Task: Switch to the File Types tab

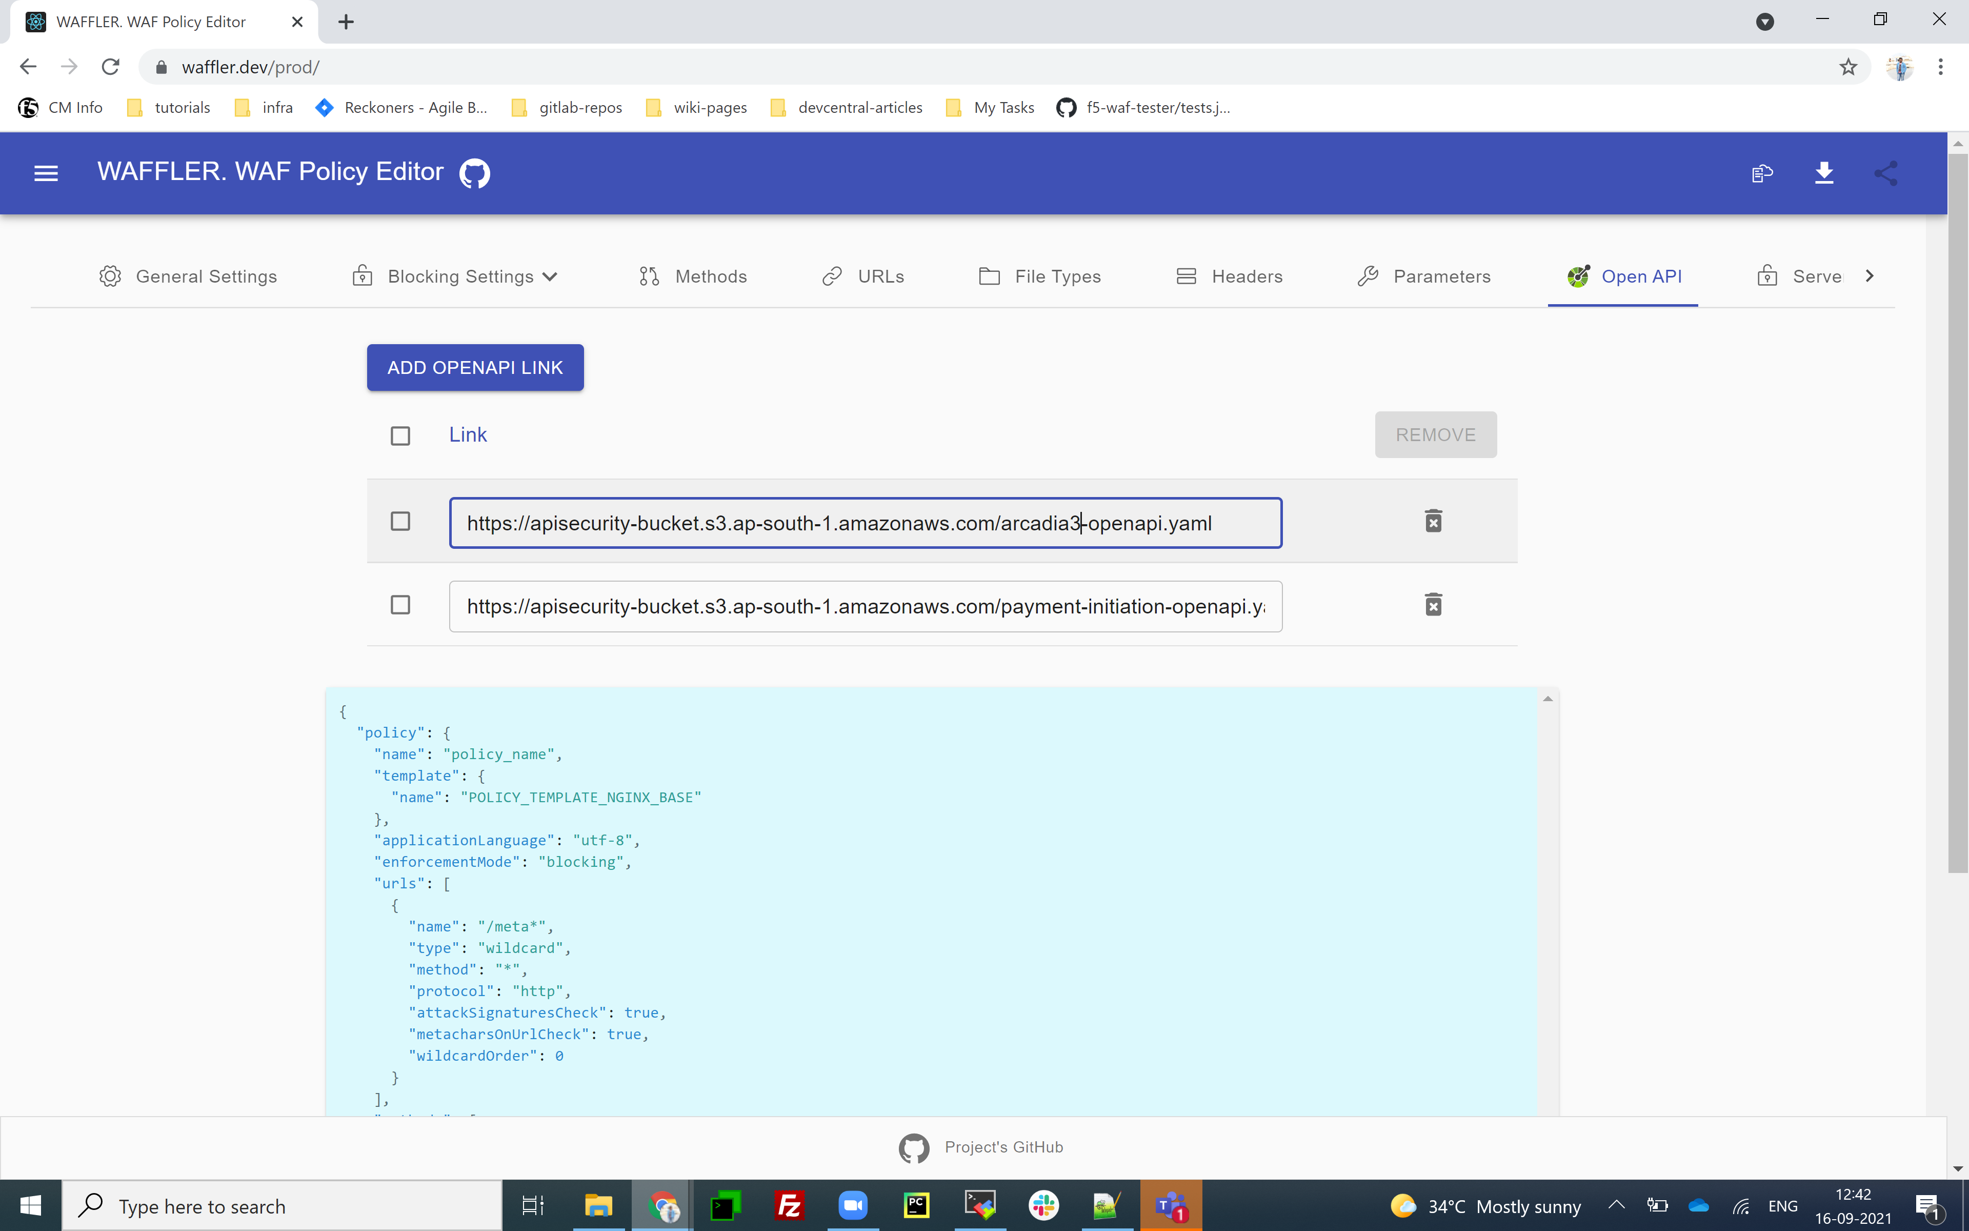Action: (x=1040, y=277)
